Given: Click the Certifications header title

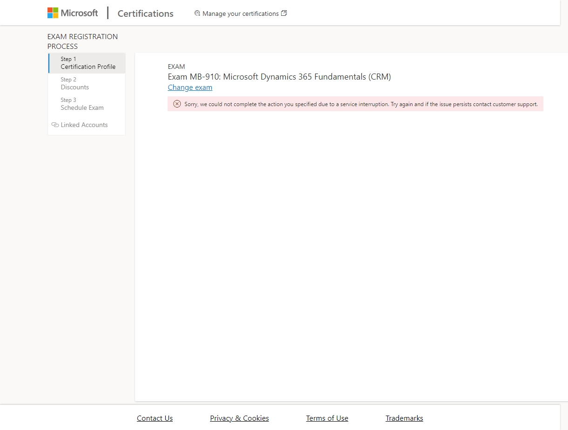Looking at the screenshot, I should coord(145,13).
